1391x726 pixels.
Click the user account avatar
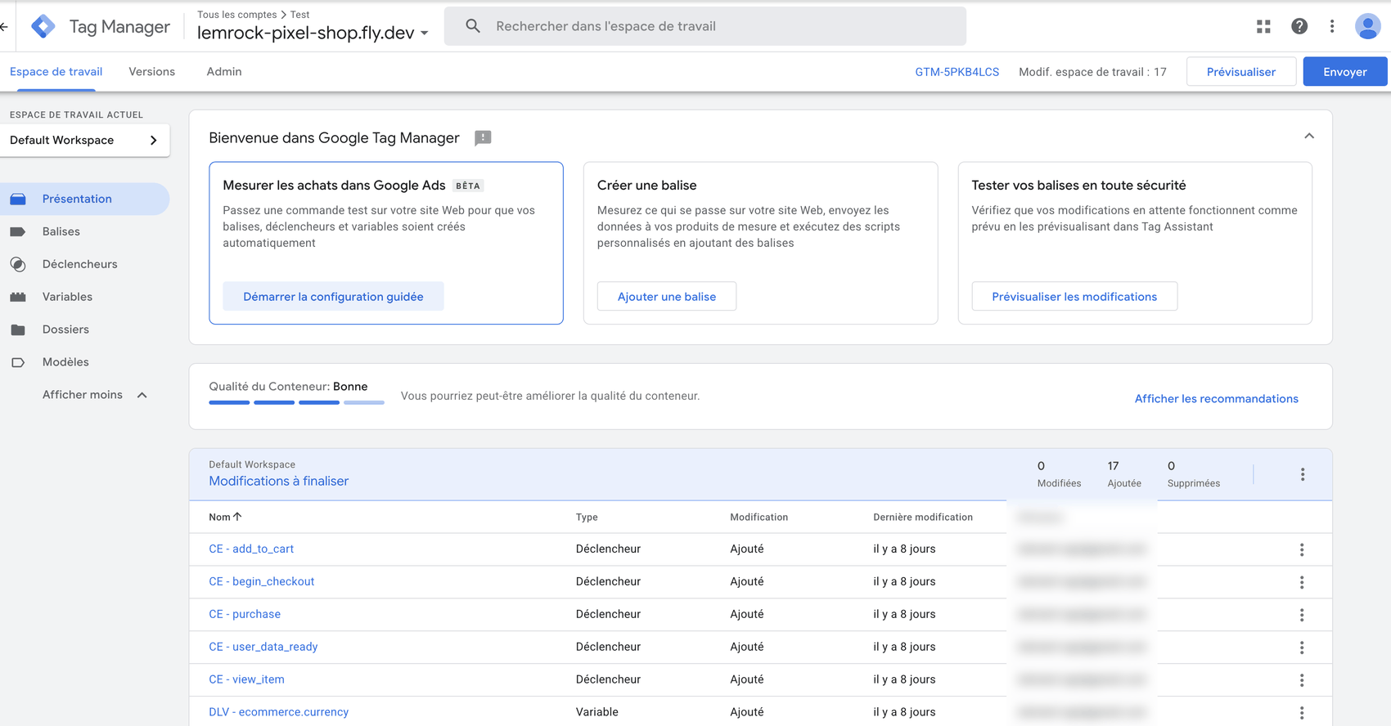coord(1367,26)
